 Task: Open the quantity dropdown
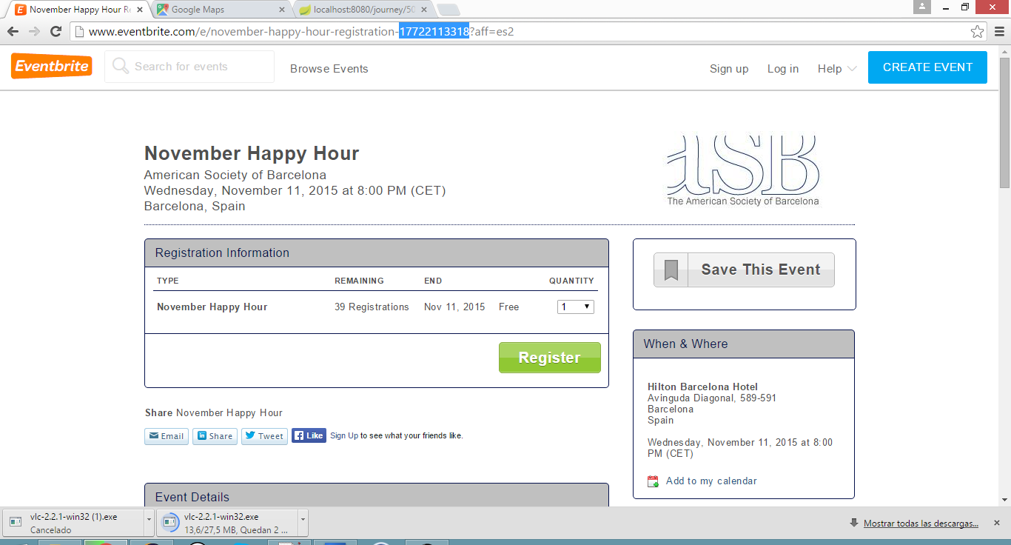coord(575,307)
